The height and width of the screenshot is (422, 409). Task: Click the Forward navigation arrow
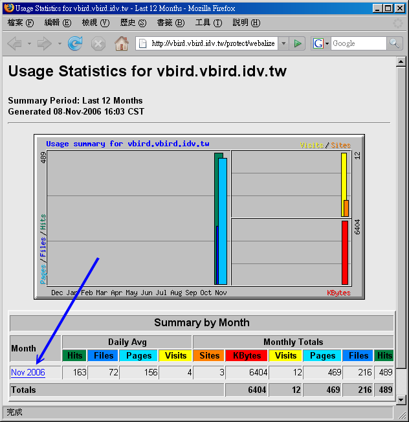click(x=44, y=43)
